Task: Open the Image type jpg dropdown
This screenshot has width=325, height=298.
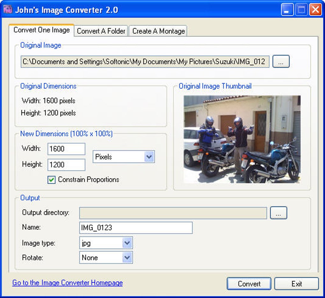Action: (106, 243)
